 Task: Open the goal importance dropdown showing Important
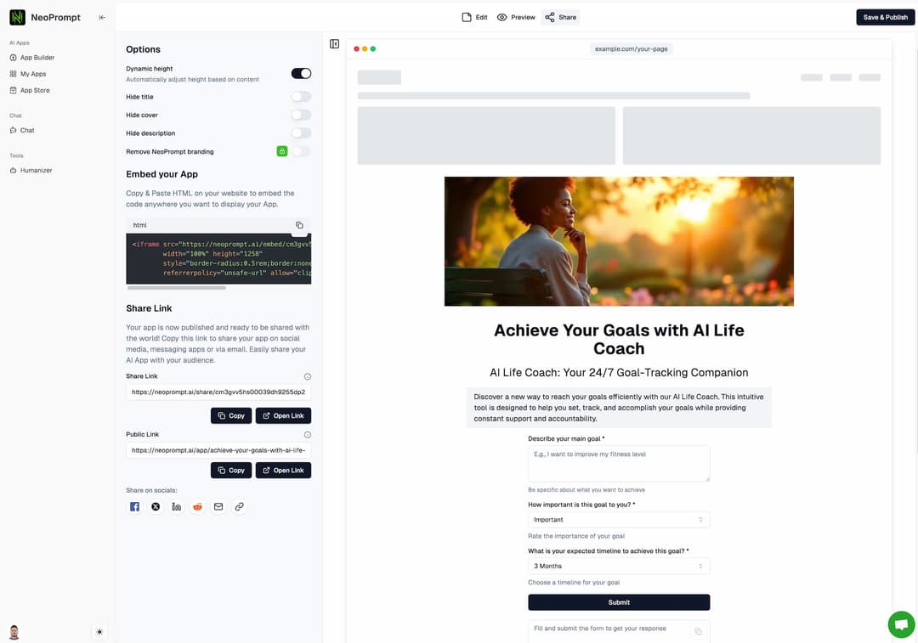click(x=619, y=520)
